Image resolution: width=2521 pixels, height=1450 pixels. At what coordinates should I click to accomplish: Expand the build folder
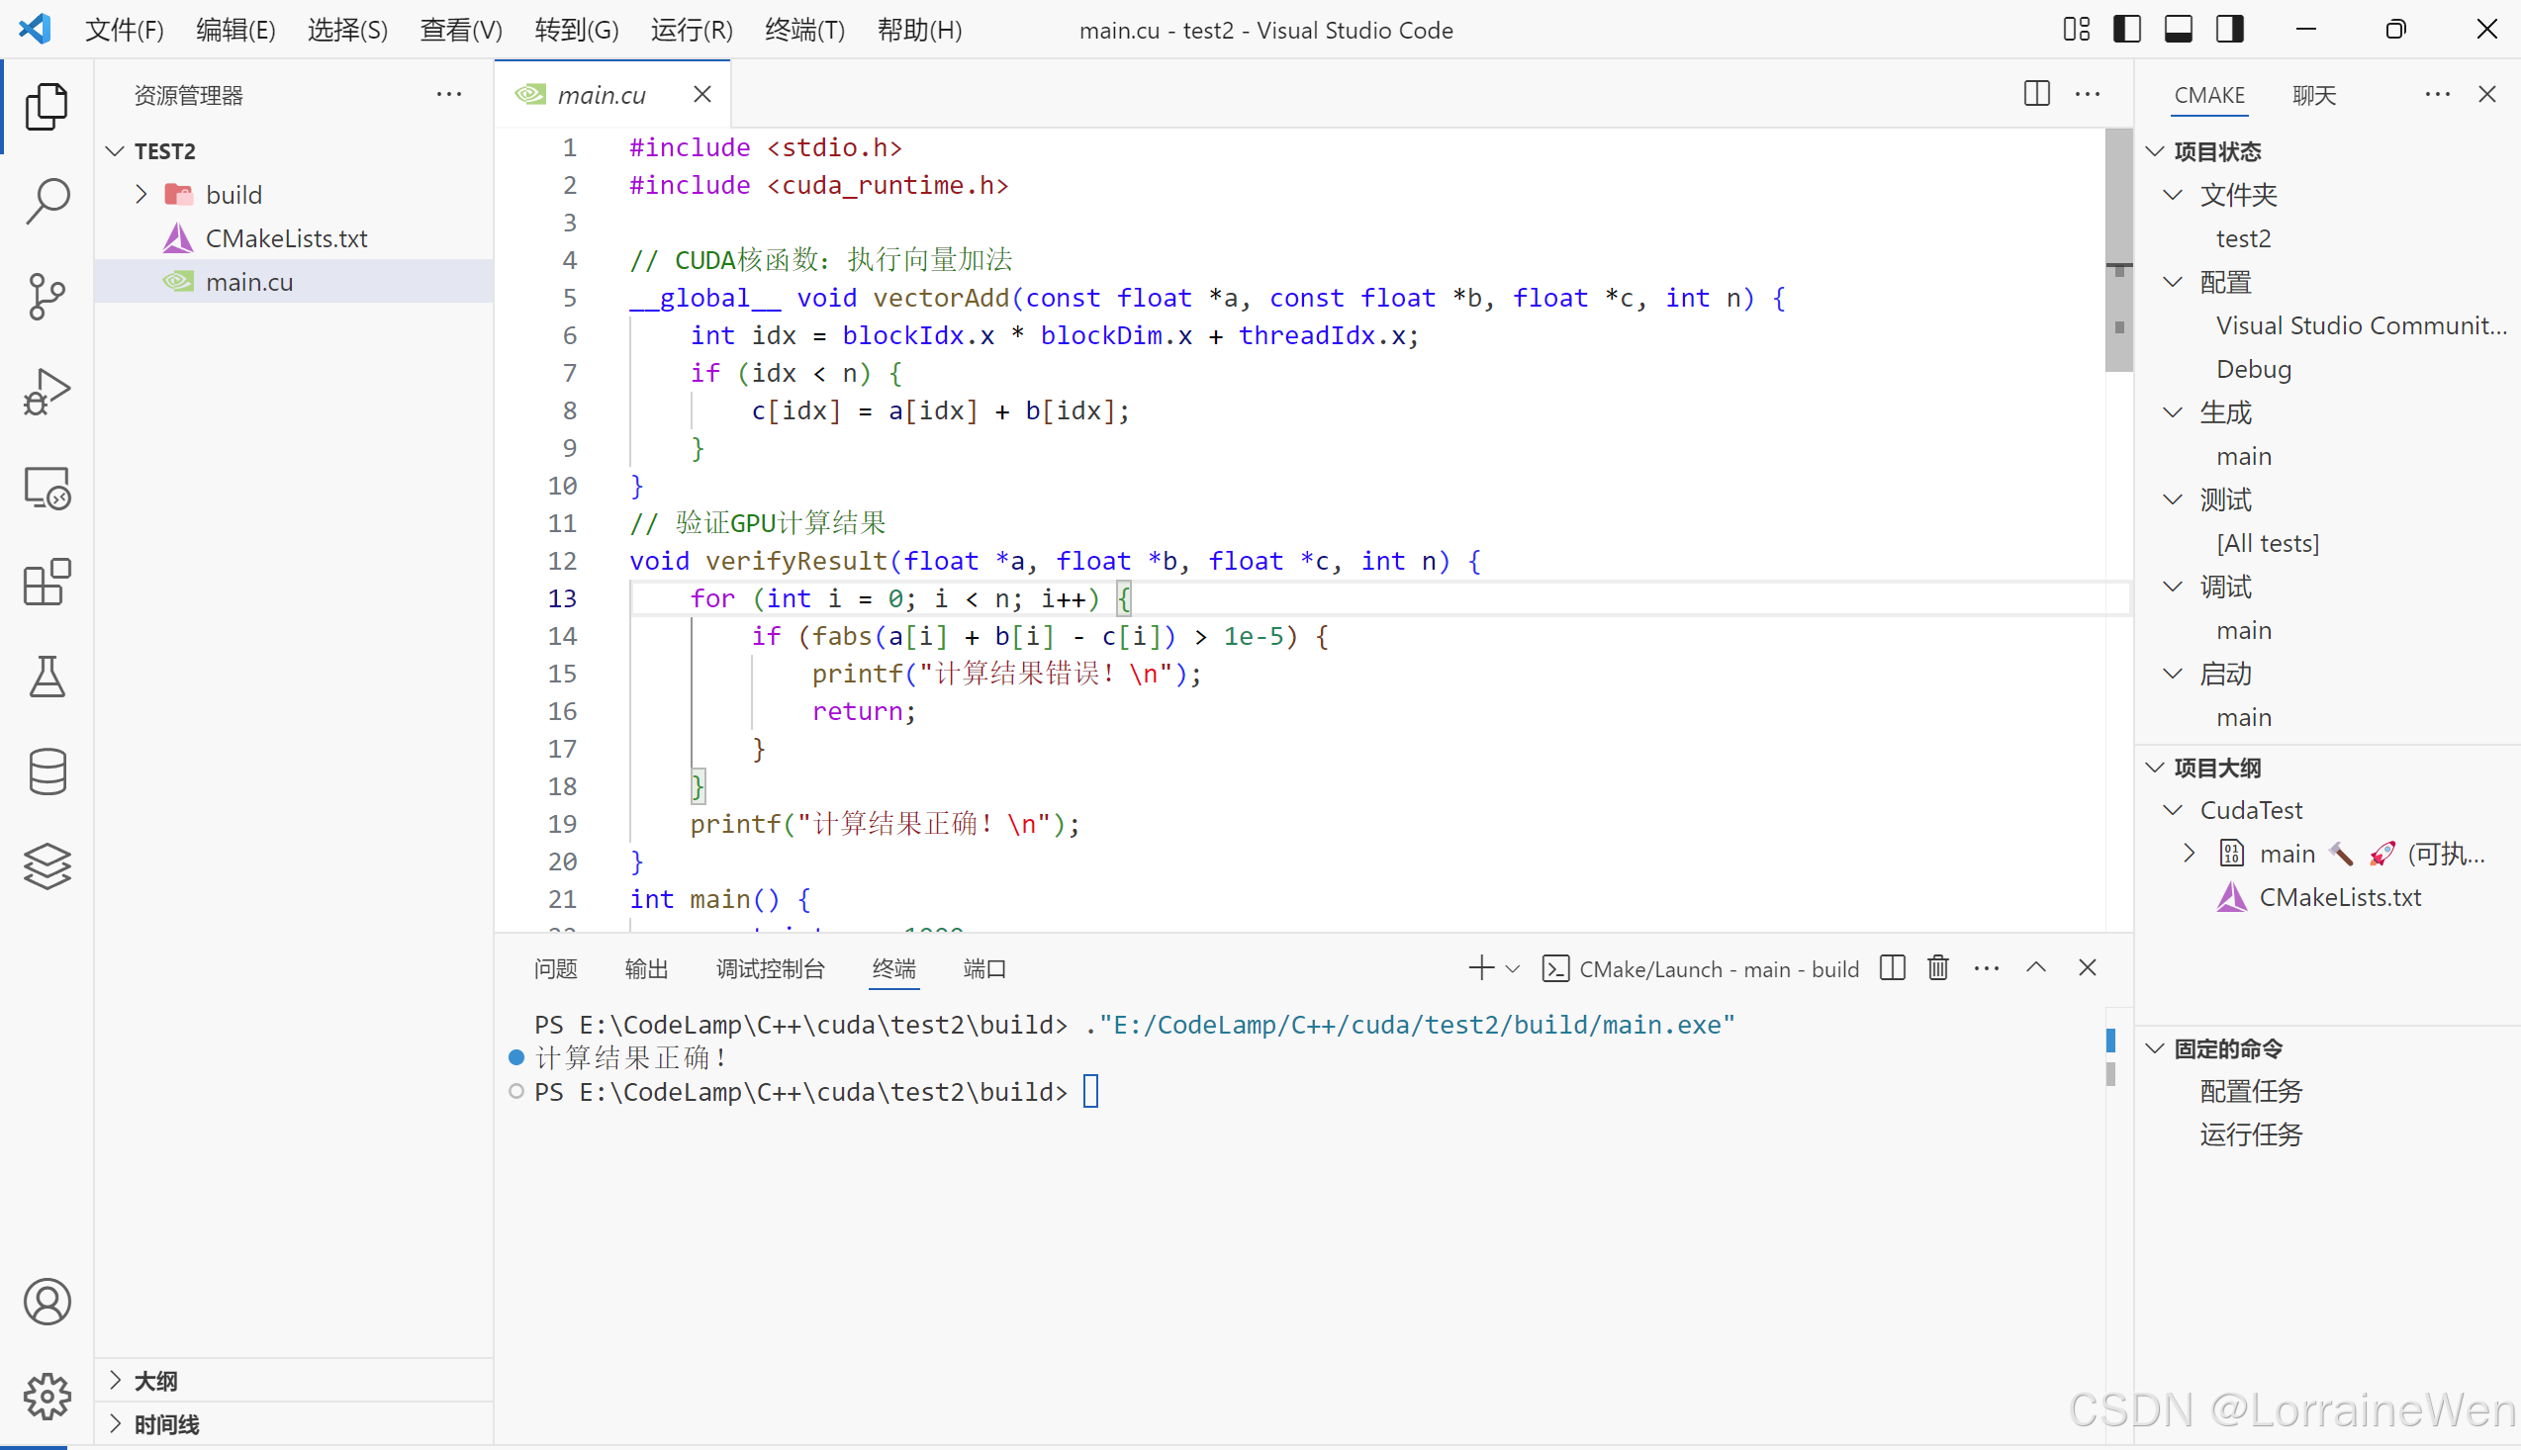[x=141, y=194]
